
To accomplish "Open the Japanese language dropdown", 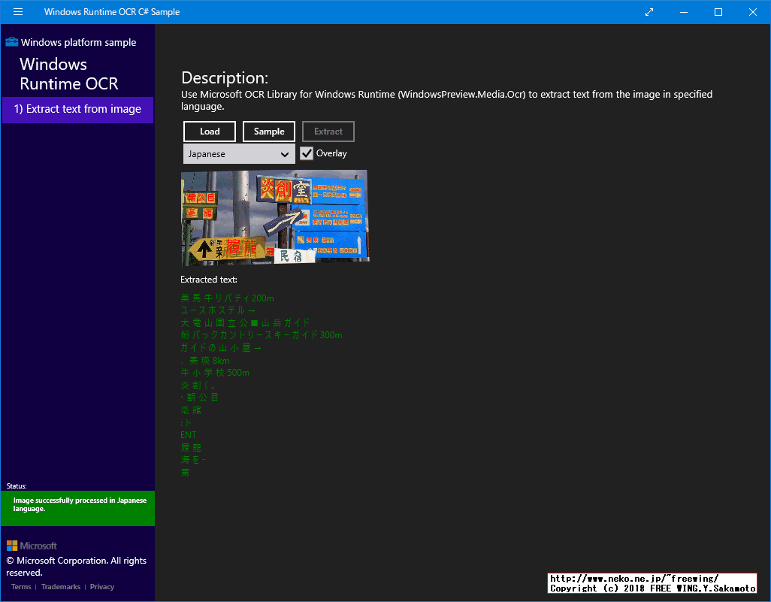I will pos(238,153).
